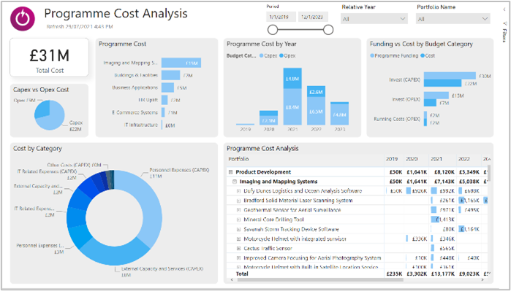
Task: Select the Capex slice of the pie chart
Action: (x=54, y=119)
